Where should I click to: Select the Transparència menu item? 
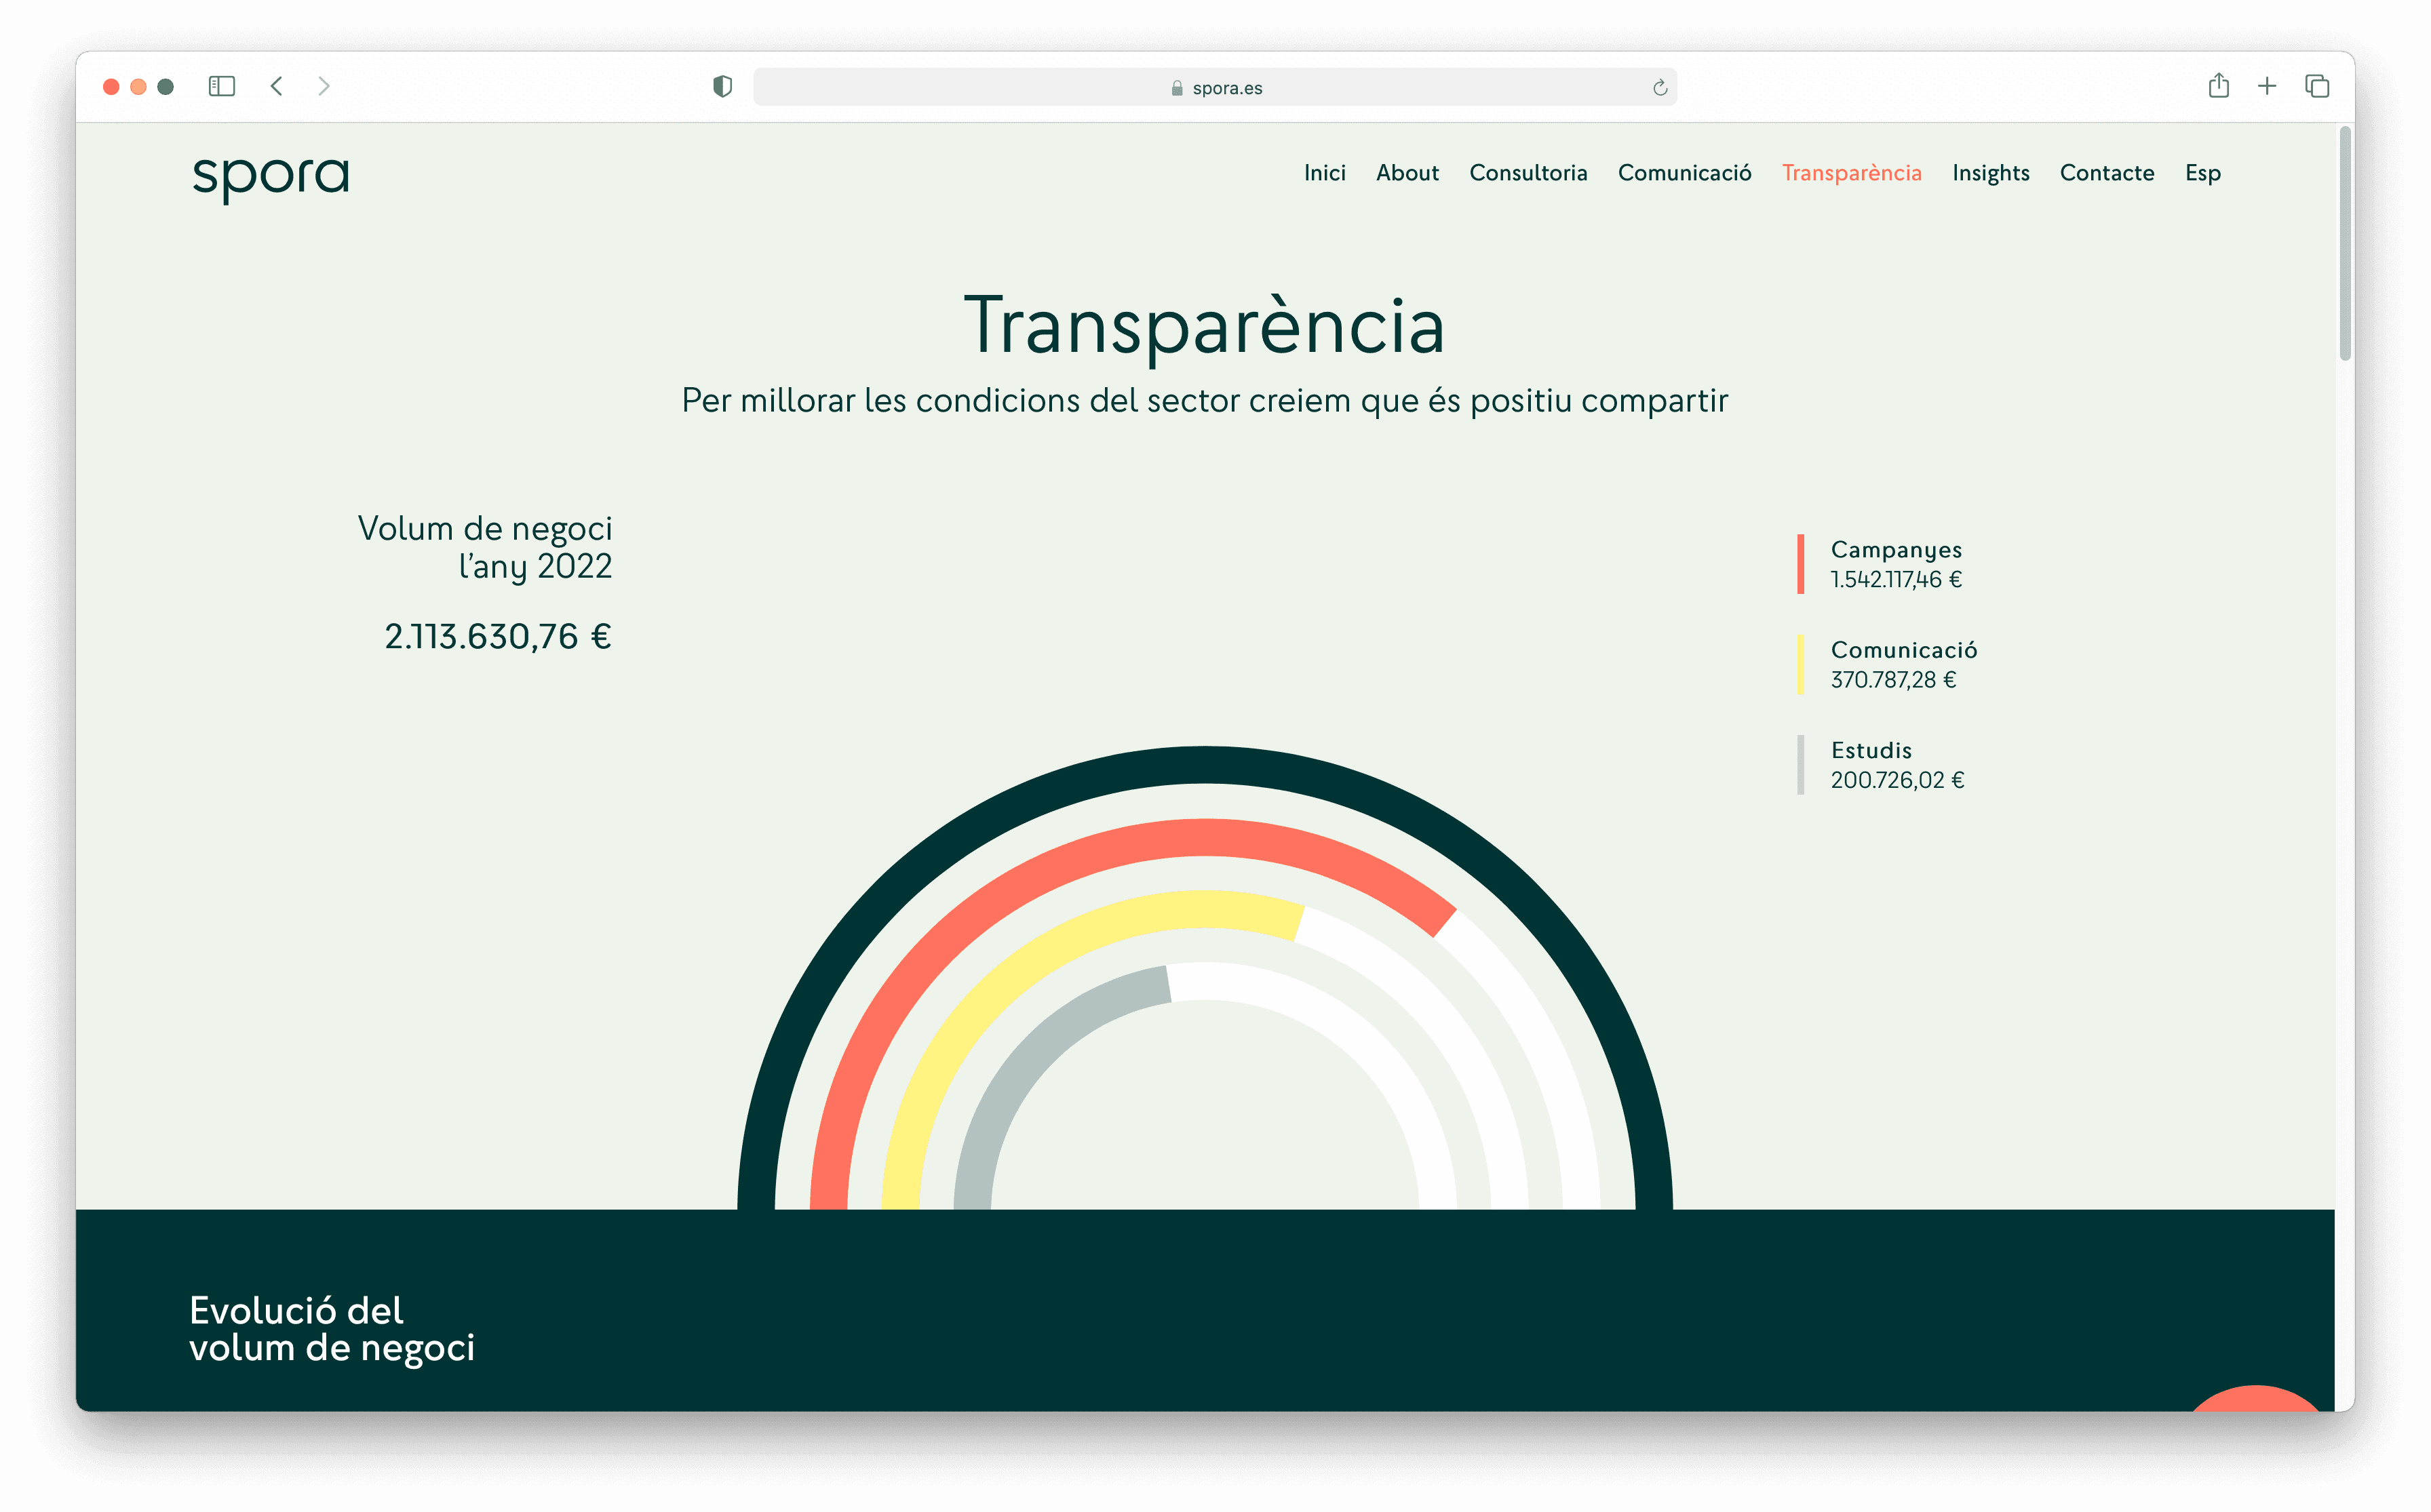click(x=1852, y=173)
